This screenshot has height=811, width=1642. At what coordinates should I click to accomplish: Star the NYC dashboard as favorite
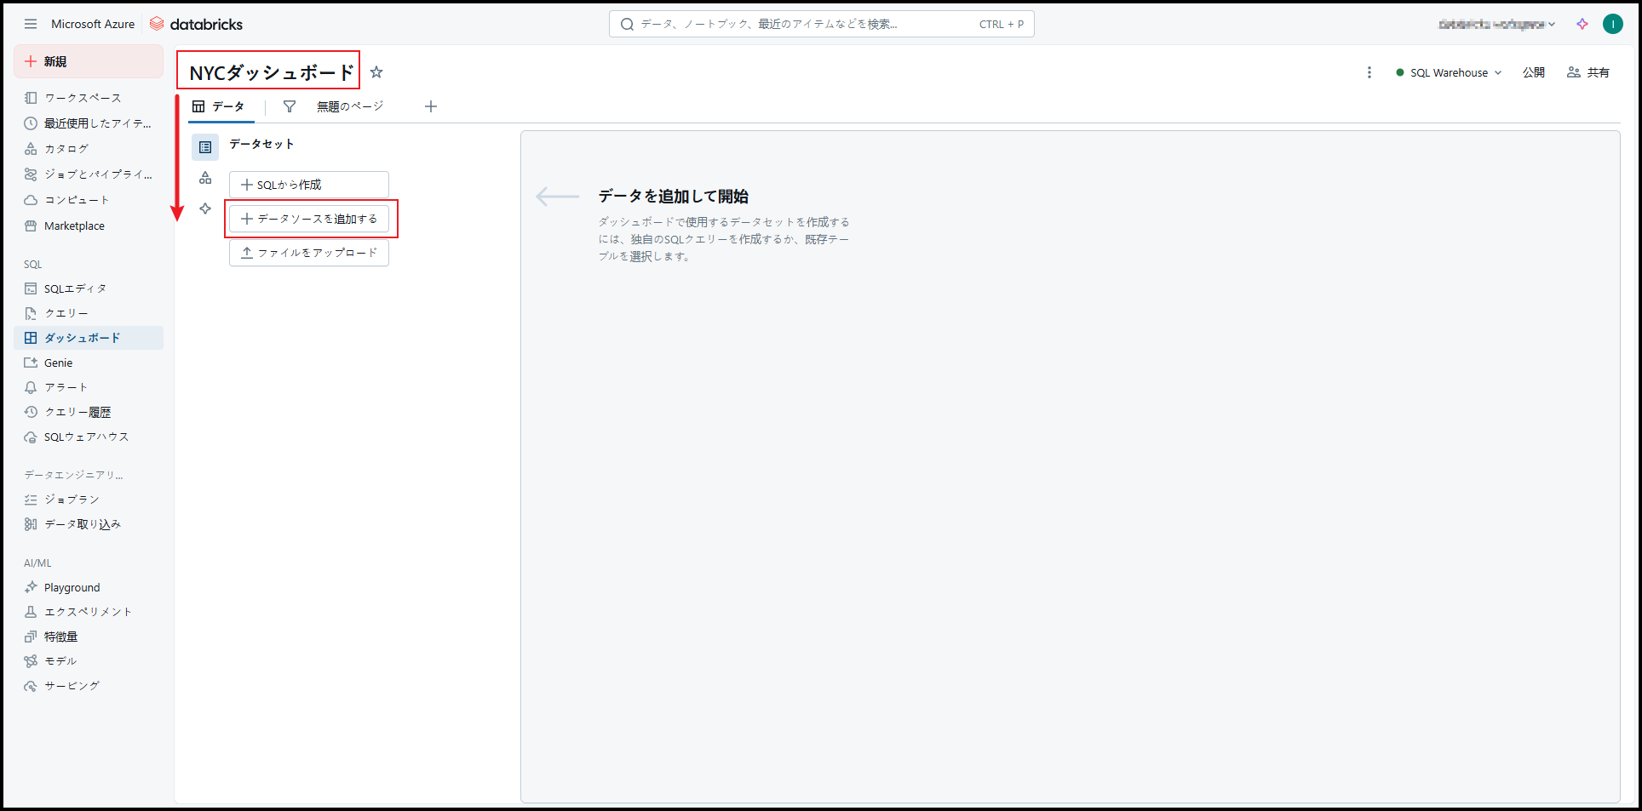click(x=376, y=72)
